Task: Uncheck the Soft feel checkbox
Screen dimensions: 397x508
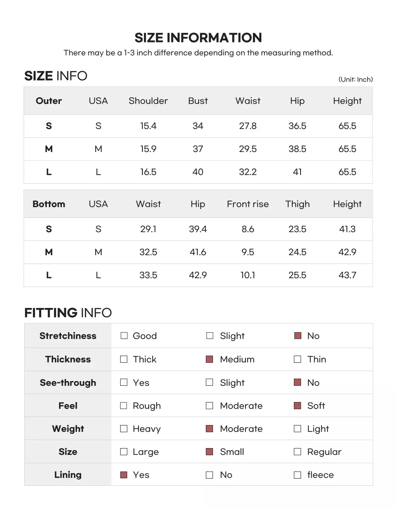Action: (x=297, y=406)
